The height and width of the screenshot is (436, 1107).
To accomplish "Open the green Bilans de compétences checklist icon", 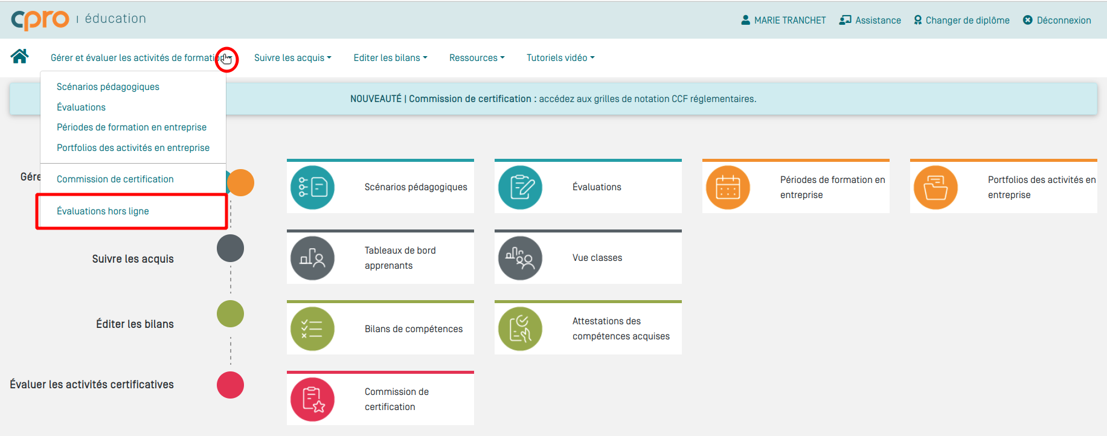I will 312,329.
